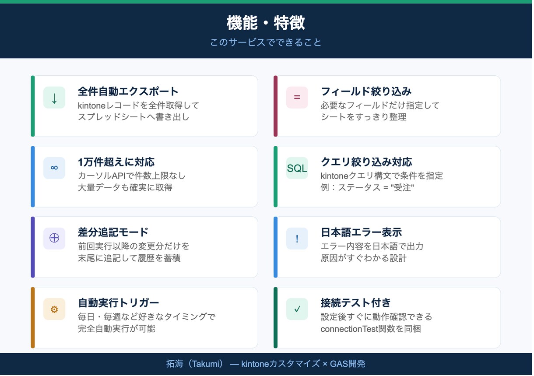This screenshot has height=376, width=534.
Task: Select the 全件自動エクスポート heading
Action: tap(128, 91)
